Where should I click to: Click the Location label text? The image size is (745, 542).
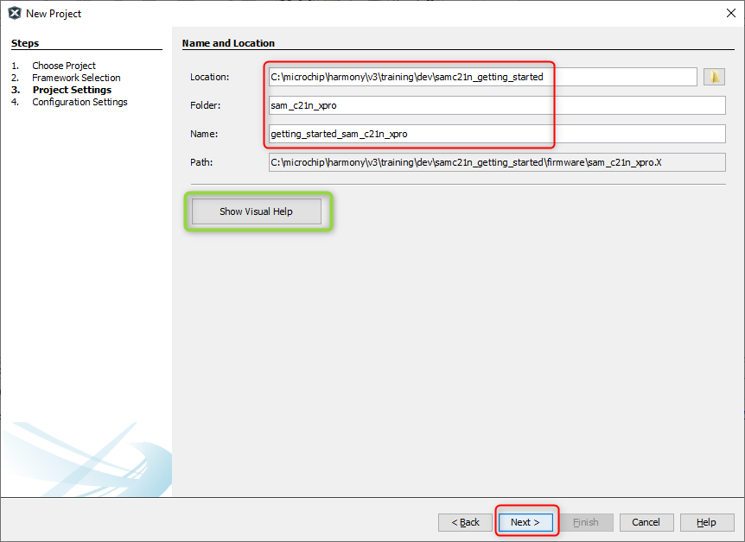[209, 77]
